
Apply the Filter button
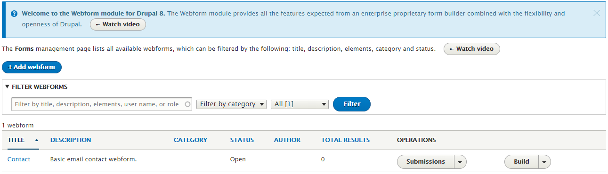tap(352, 104)
